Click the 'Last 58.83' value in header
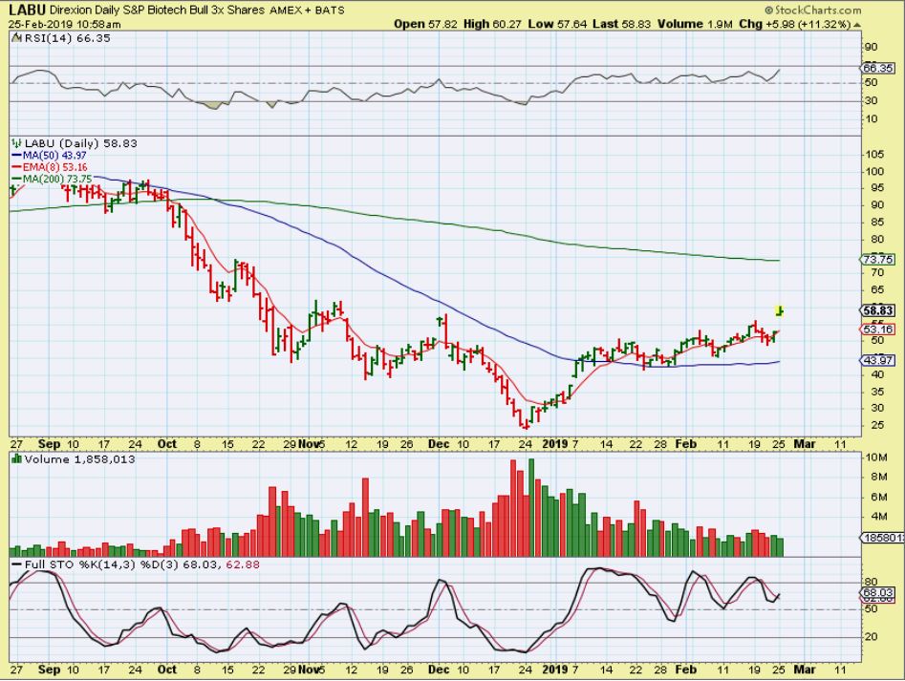Viewport: 905px width, 681px height. click(621, 24)
